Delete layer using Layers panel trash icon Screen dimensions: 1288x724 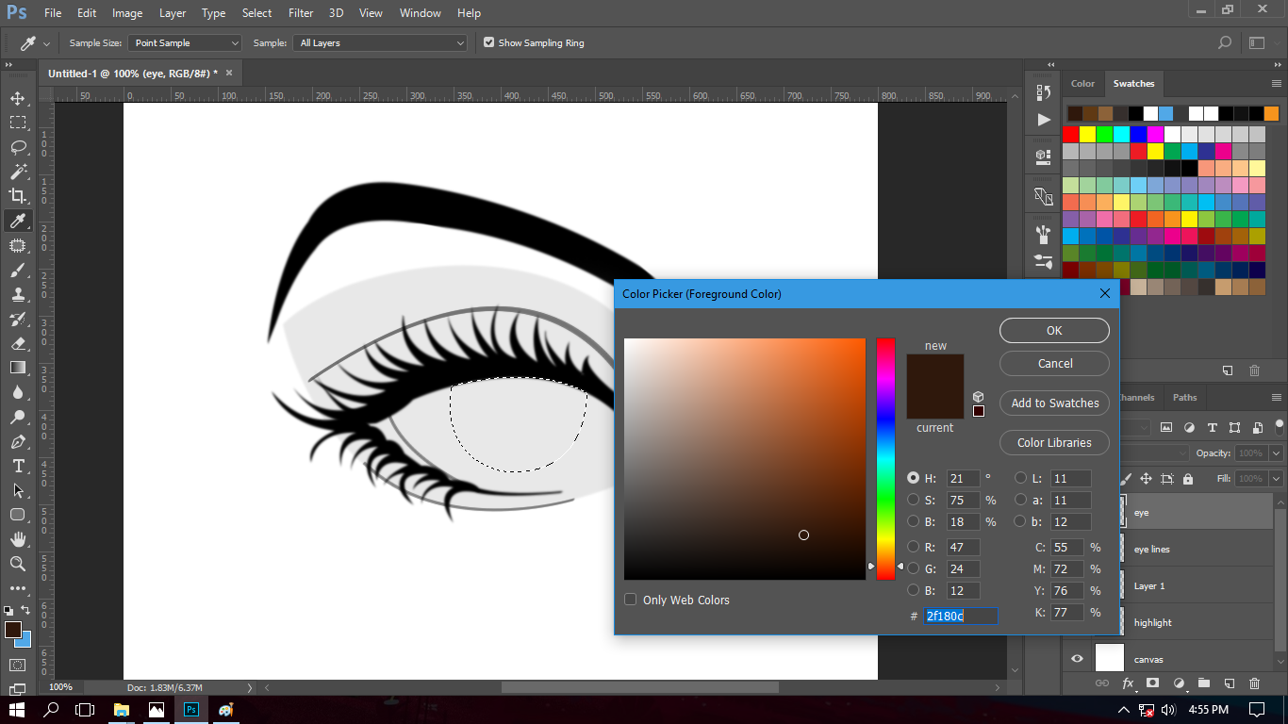coord(1254,683)
